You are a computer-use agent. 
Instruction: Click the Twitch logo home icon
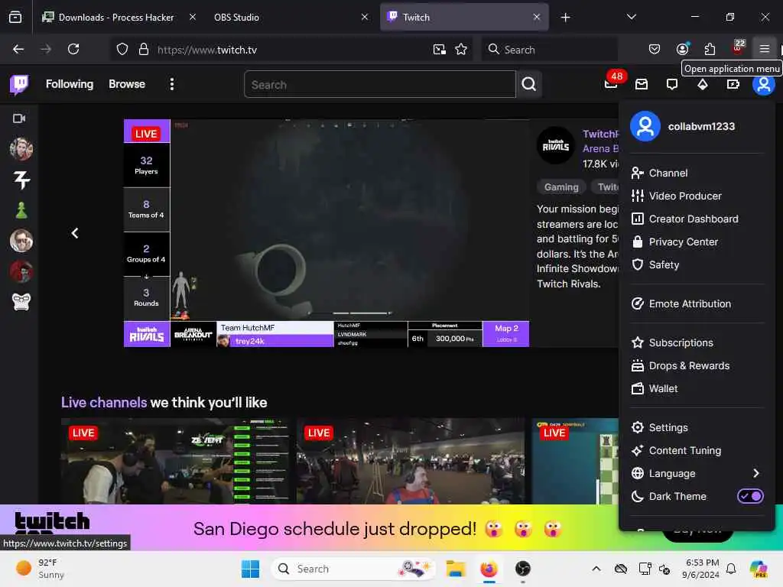[x=19, y=84]
